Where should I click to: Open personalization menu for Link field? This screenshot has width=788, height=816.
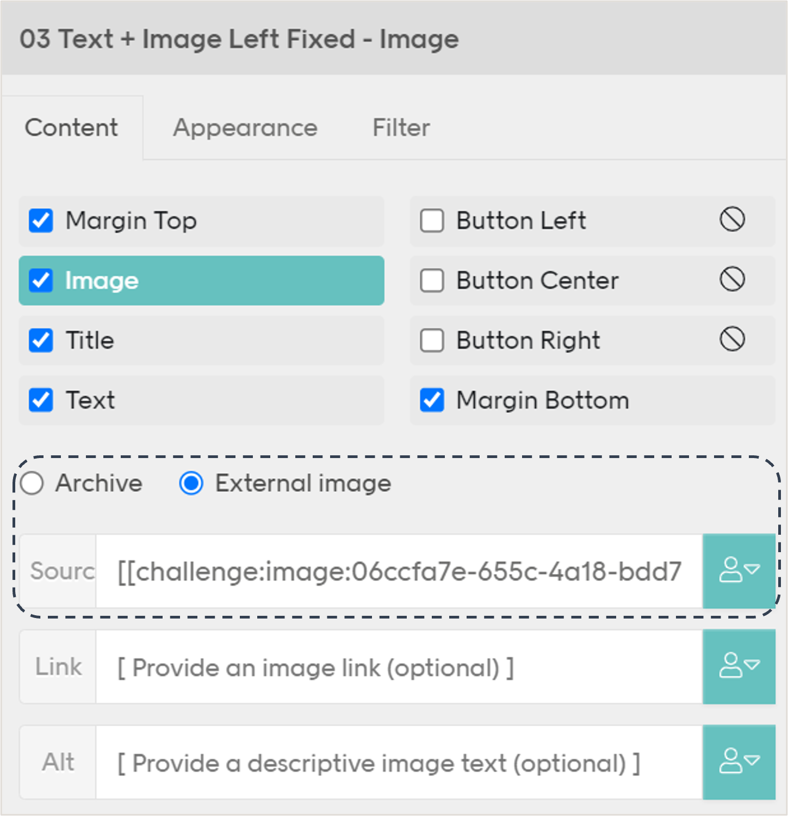tap(739, 666)
